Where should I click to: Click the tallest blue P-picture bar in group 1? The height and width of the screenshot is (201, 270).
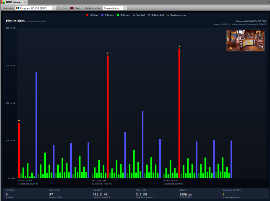click(x=36, y=125)
